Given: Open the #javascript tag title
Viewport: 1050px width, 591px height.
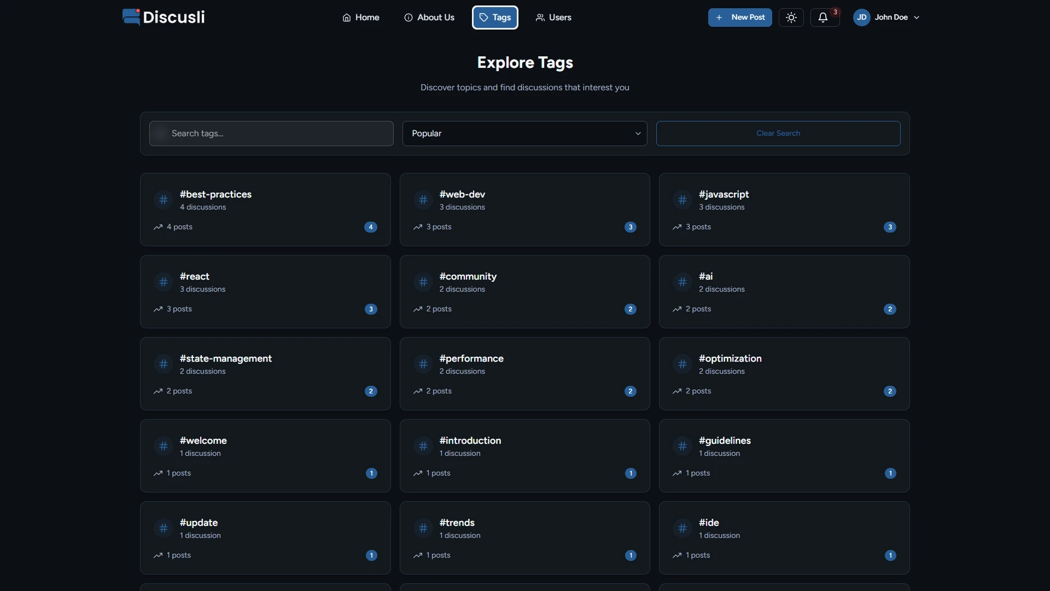Looking at the screenshot, I should click(724, 194).
